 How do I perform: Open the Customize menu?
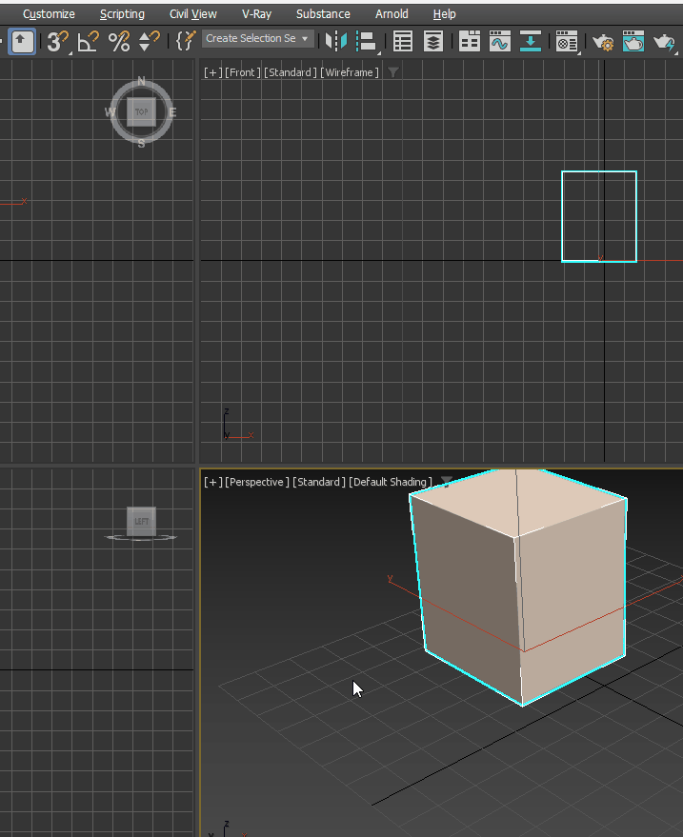point(49,14)
